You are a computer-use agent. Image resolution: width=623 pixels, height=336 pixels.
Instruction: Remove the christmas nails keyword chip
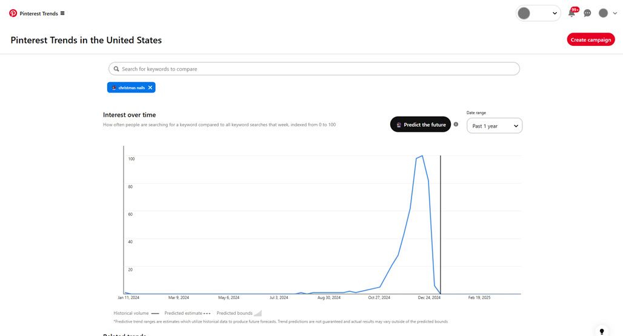click(x=150, y=88)
